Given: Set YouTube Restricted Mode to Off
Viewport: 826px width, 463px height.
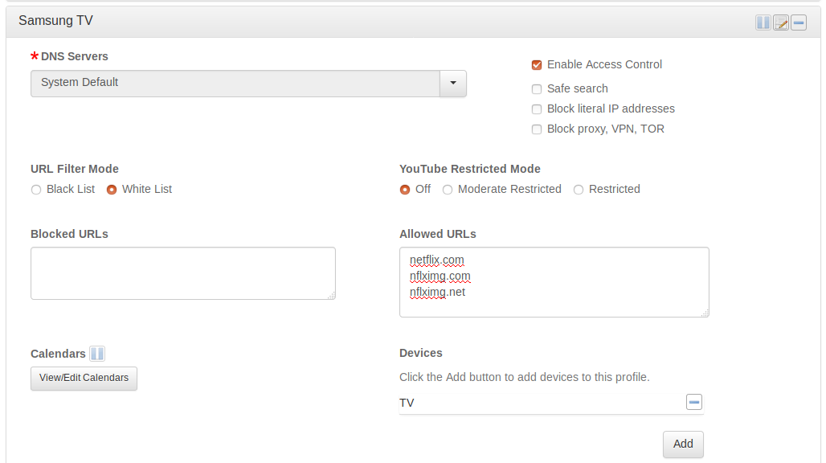Looking at the screenshot, I should click(x=405, y=190).
